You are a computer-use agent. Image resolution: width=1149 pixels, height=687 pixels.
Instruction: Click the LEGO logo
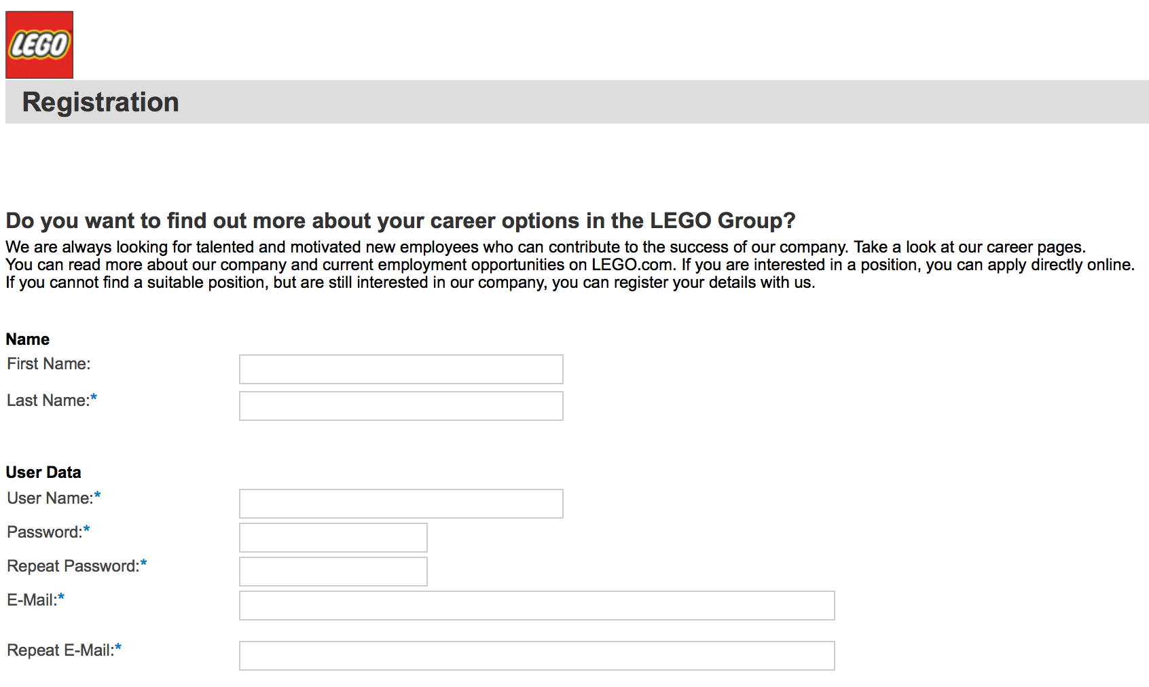[39, 45]
